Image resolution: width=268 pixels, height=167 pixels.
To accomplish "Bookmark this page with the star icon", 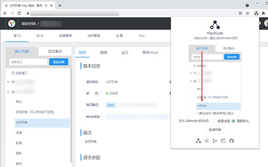I will tap(247, 13).
